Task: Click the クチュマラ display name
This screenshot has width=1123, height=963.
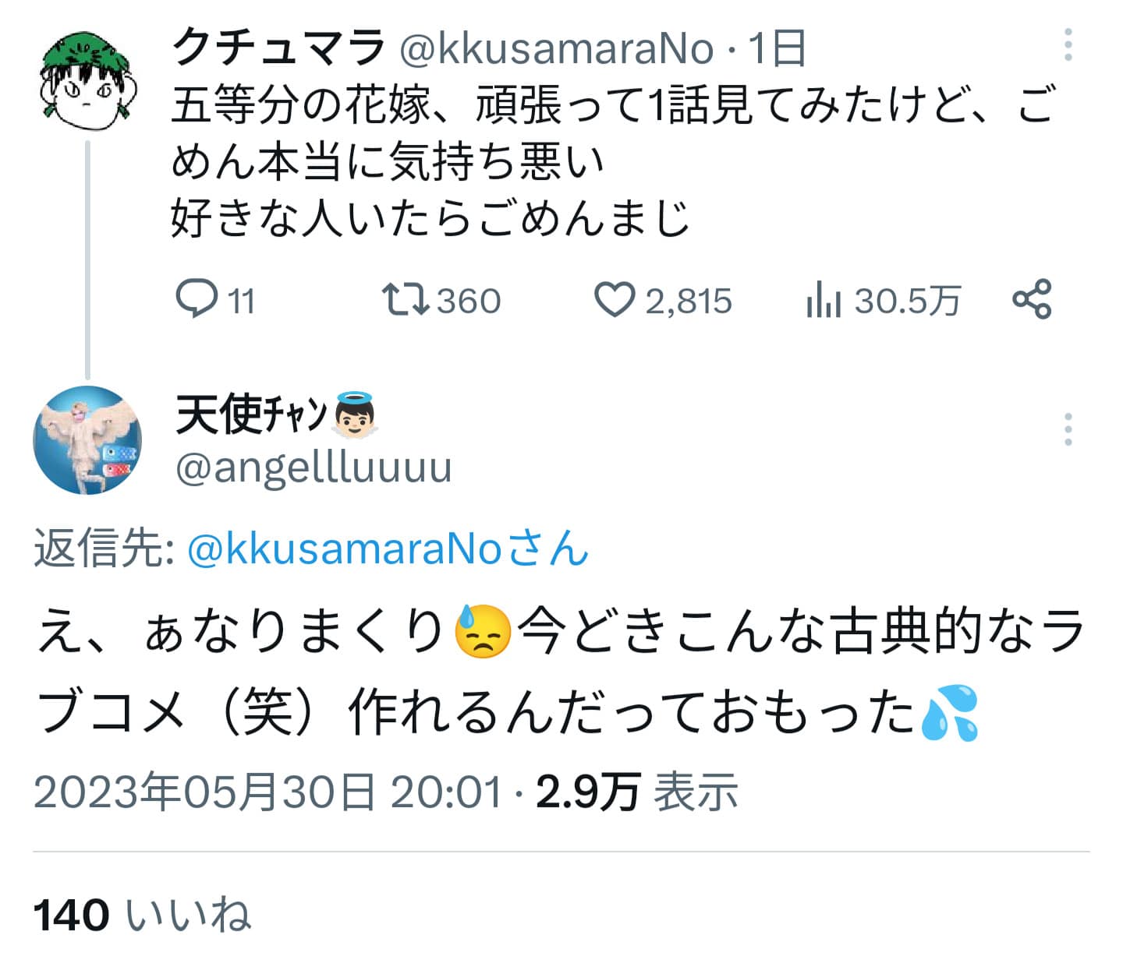Action: 278,48
